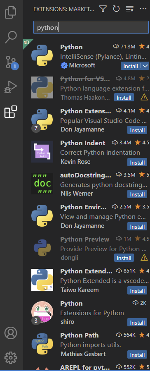Viewport: 150px width, 371px height.
Task: Select the Extensions view icon
Action: pos(11,112)
